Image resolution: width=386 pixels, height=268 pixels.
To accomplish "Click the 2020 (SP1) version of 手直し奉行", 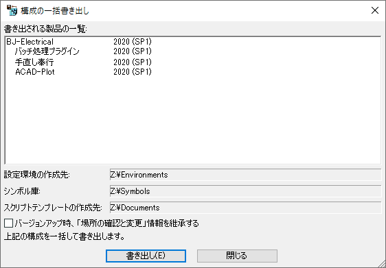I will (x=133, y=62).
